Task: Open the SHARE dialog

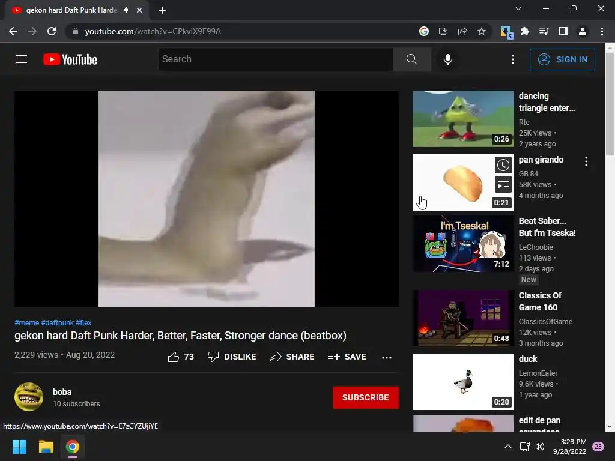Action: 292,357
